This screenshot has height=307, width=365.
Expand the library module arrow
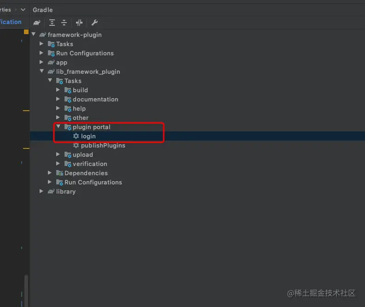41,191
